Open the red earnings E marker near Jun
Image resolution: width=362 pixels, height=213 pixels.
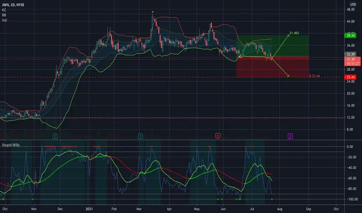(x=218, y=136)
